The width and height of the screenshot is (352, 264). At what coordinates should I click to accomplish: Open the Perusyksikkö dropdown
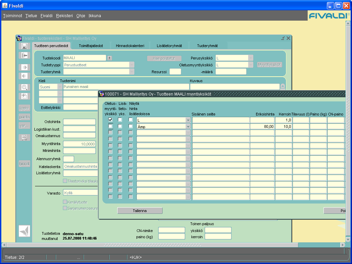point(251,58)
